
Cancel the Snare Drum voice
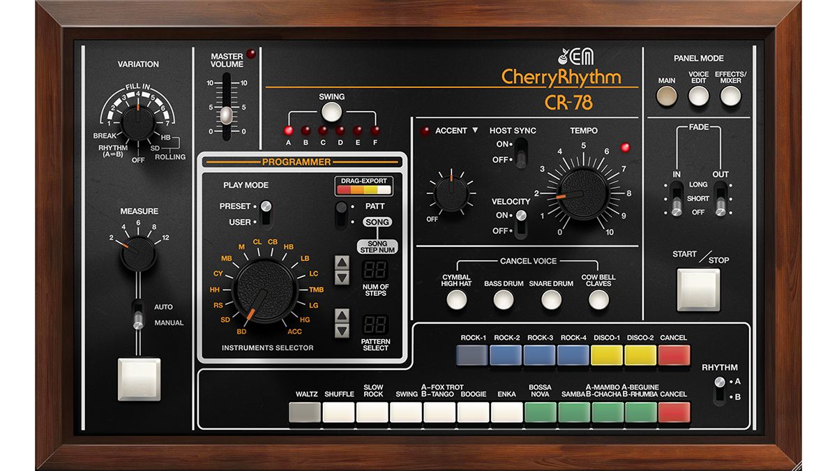coord(551,300)
